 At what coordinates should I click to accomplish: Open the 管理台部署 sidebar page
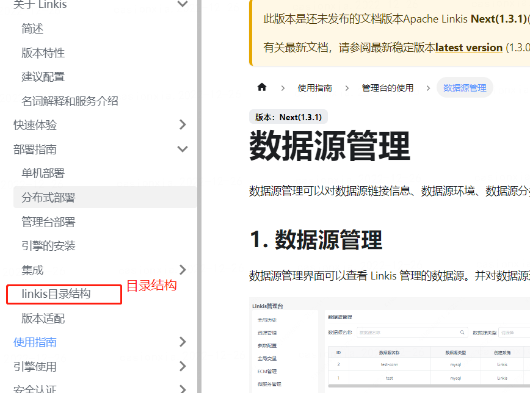click(x=48, y=222)
